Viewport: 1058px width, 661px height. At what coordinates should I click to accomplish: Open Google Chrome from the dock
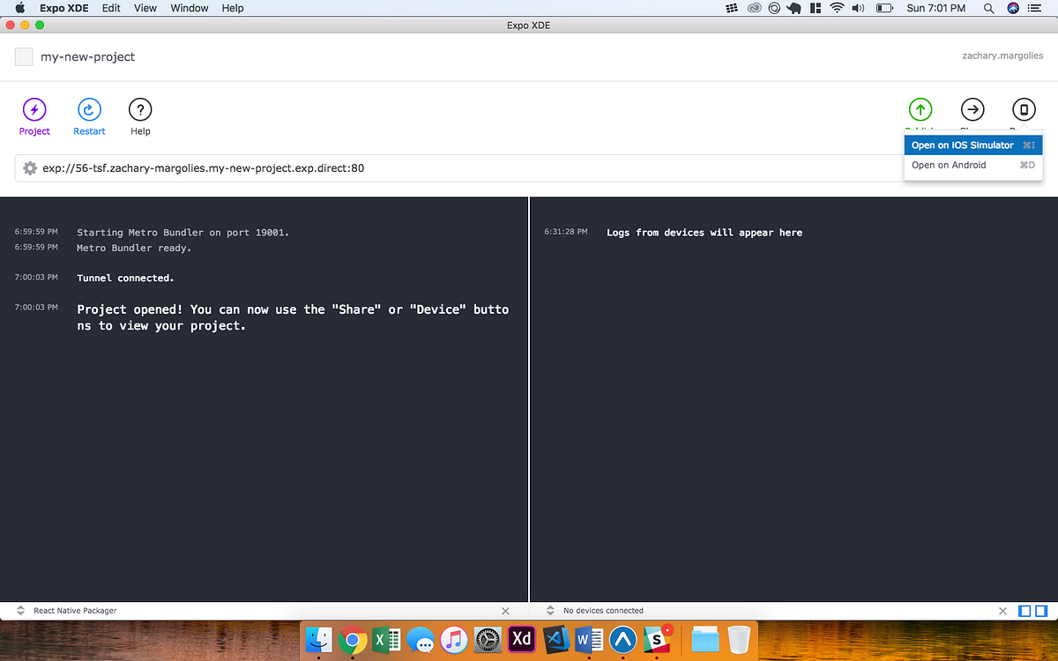pos(353,639)
